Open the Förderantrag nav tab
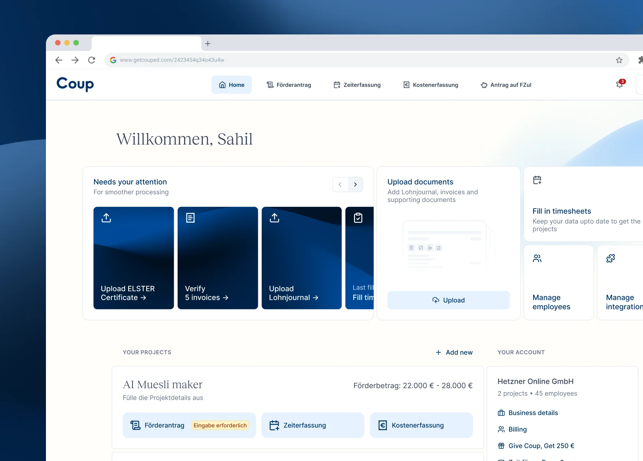Screen dimensions: 643x461 click(289, 85)
